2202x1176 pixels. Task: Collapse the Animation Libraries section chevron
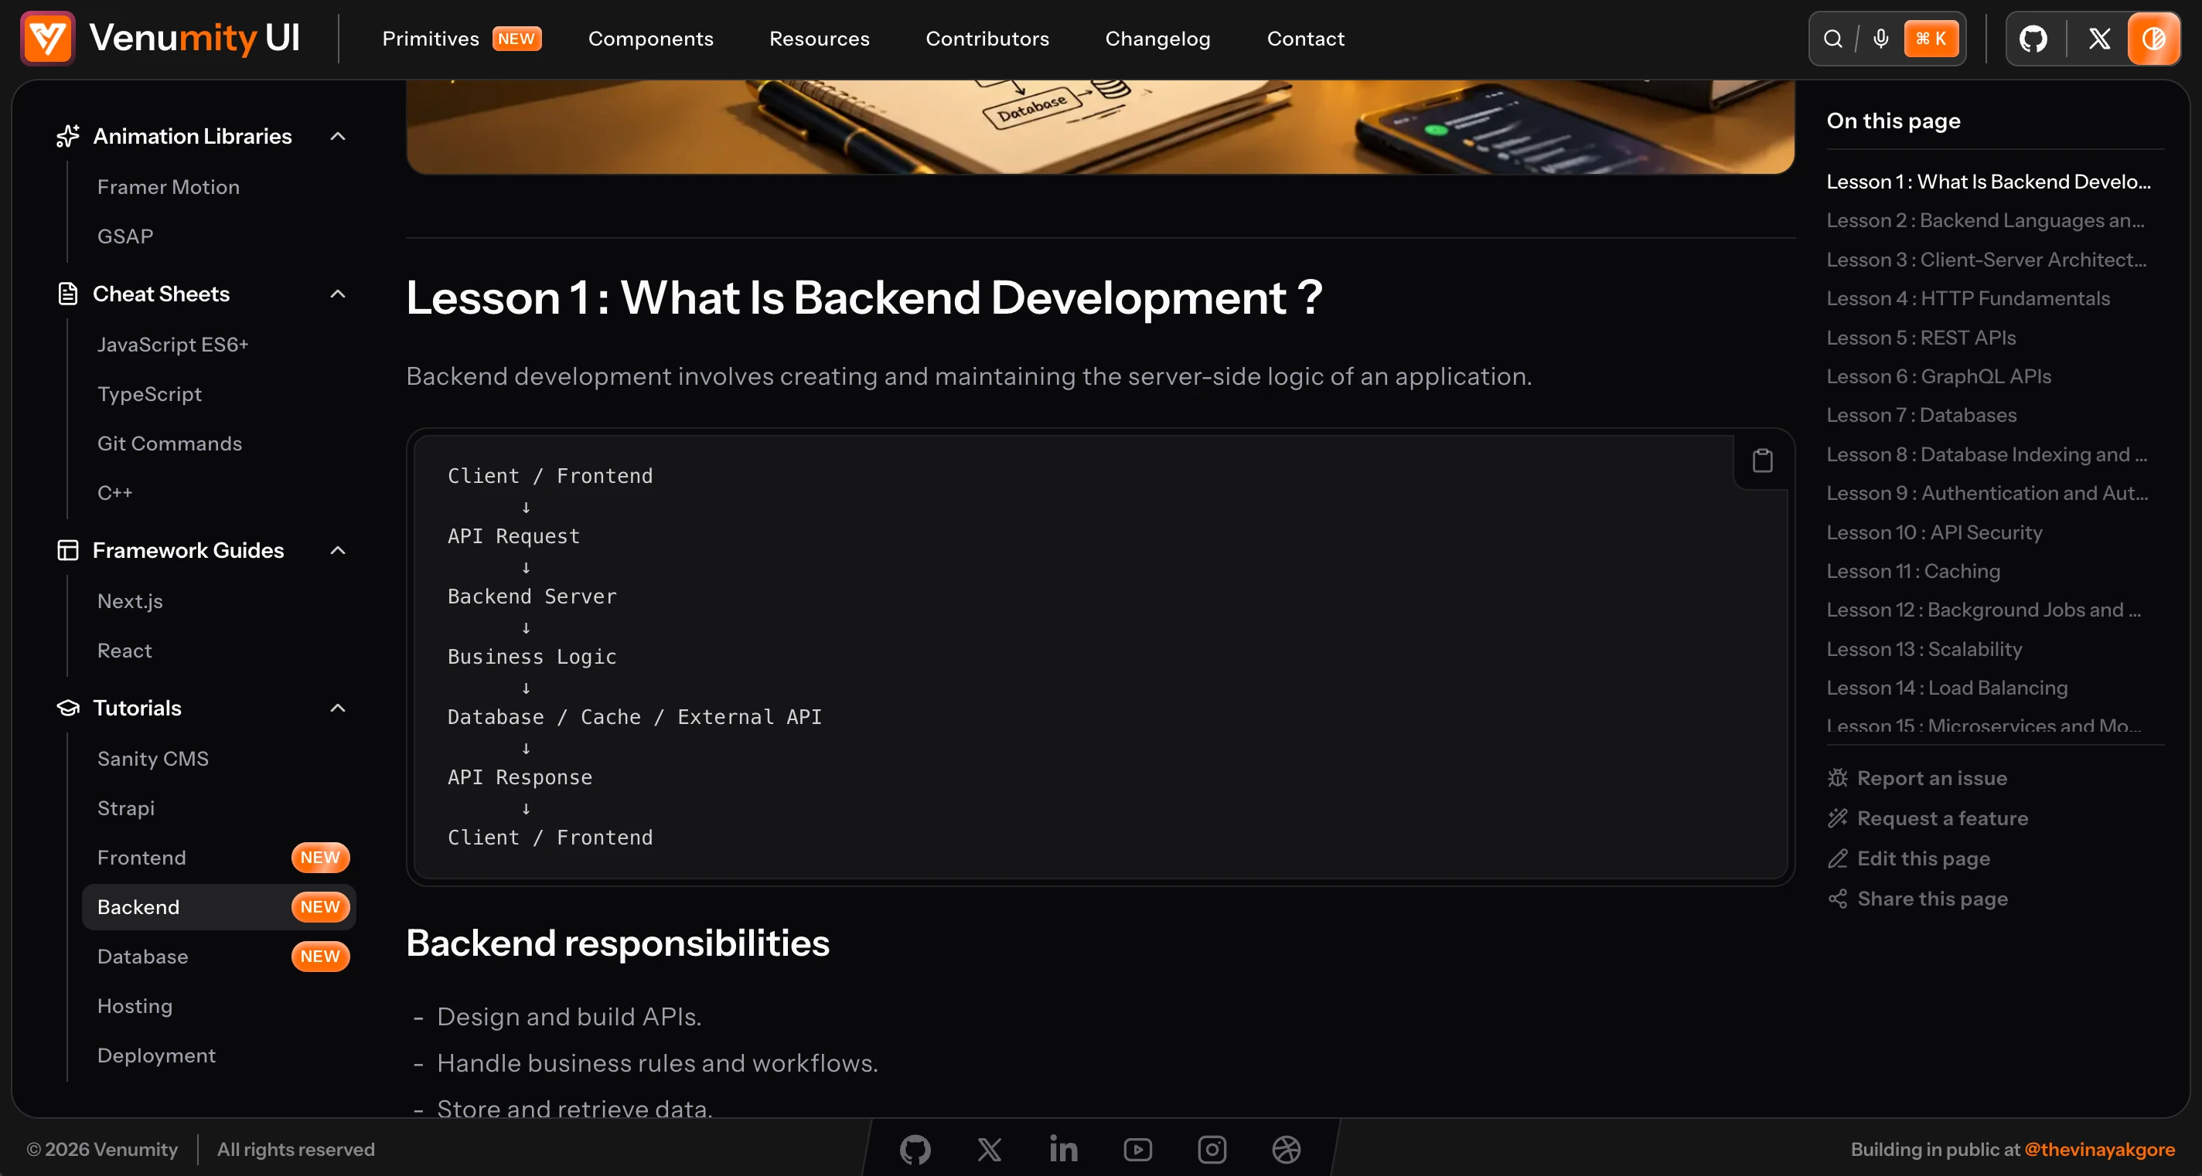click(x=338, y=136)
